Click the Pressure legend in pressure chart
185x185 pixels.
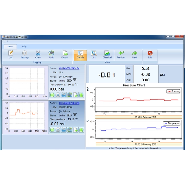[173, 91]
